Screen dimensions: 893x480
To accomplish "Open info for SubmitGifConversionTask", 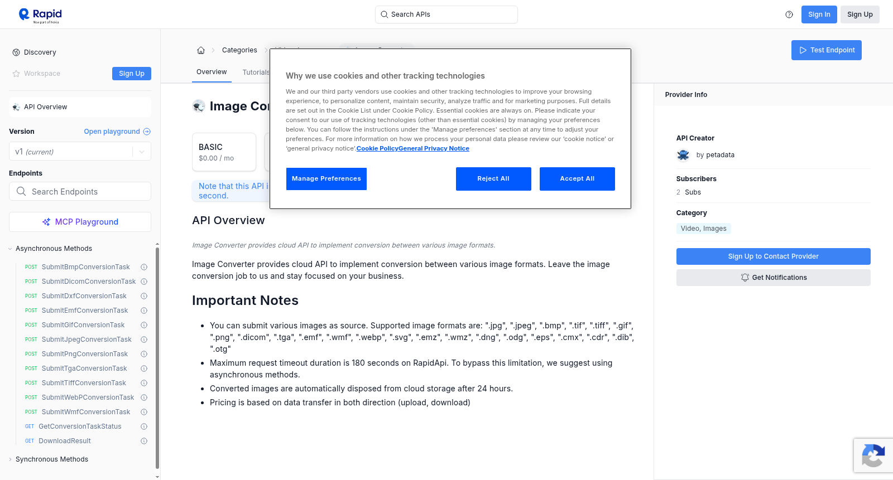I will coord(144,325).
